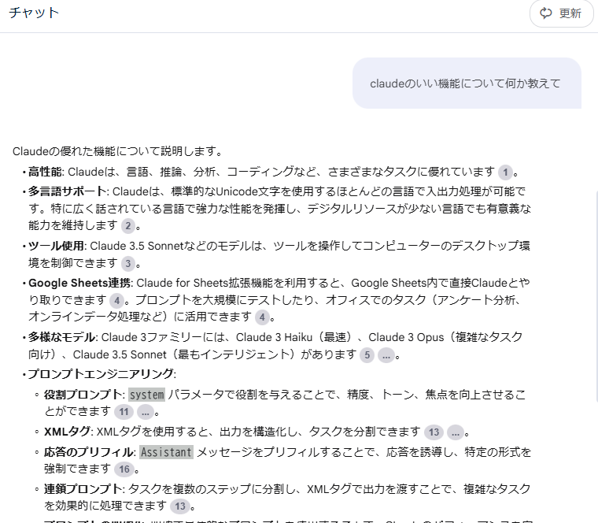The width and height of the screenshot is (598, 523).
Task: Click the bold label ツール使用
Action: [x=56, y=246]
